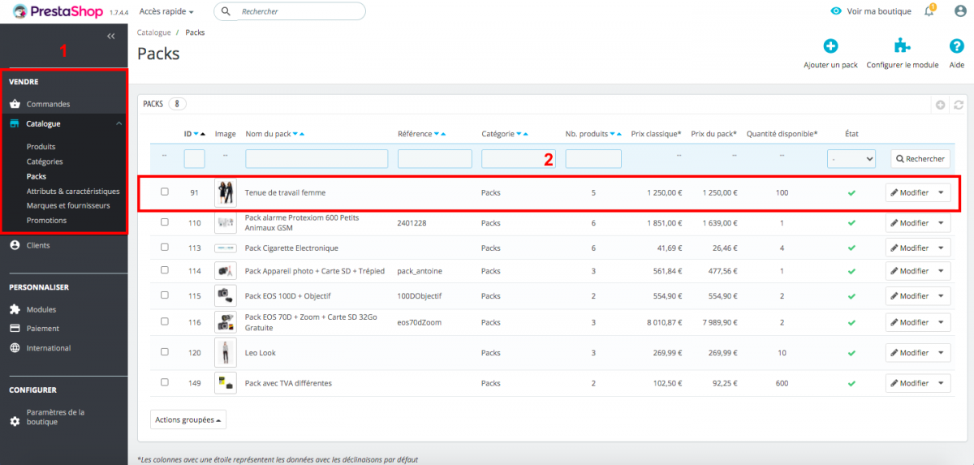Click the refresh list icon in Packs panel
The height and width of the screenshot is (465, 974).
click(958, 105)
